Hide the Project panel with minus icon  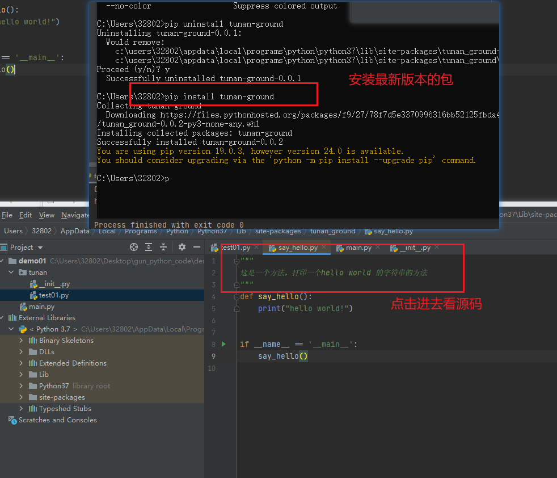point(196,247)
